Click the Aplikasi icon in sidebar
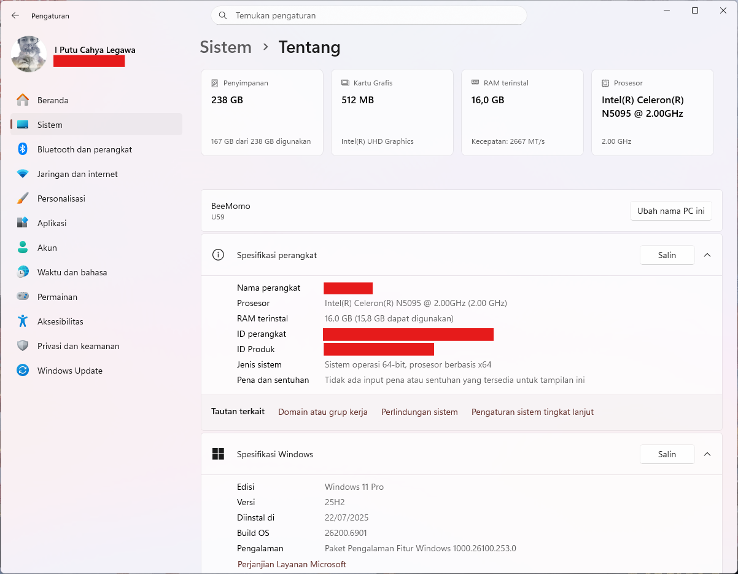This screenshot has width=738, height=574. (x=23, y=223)
